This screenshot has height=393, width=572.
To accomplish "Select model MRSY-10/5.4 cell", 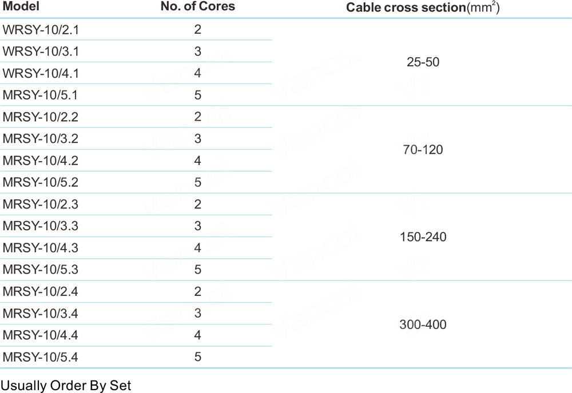I will tap(41, 357).
